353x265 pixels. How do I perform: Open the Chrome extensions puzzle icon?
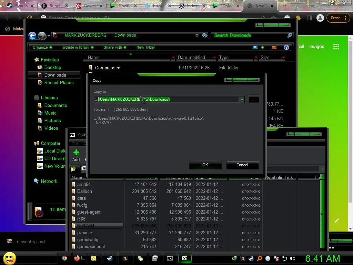coord(298,18)
